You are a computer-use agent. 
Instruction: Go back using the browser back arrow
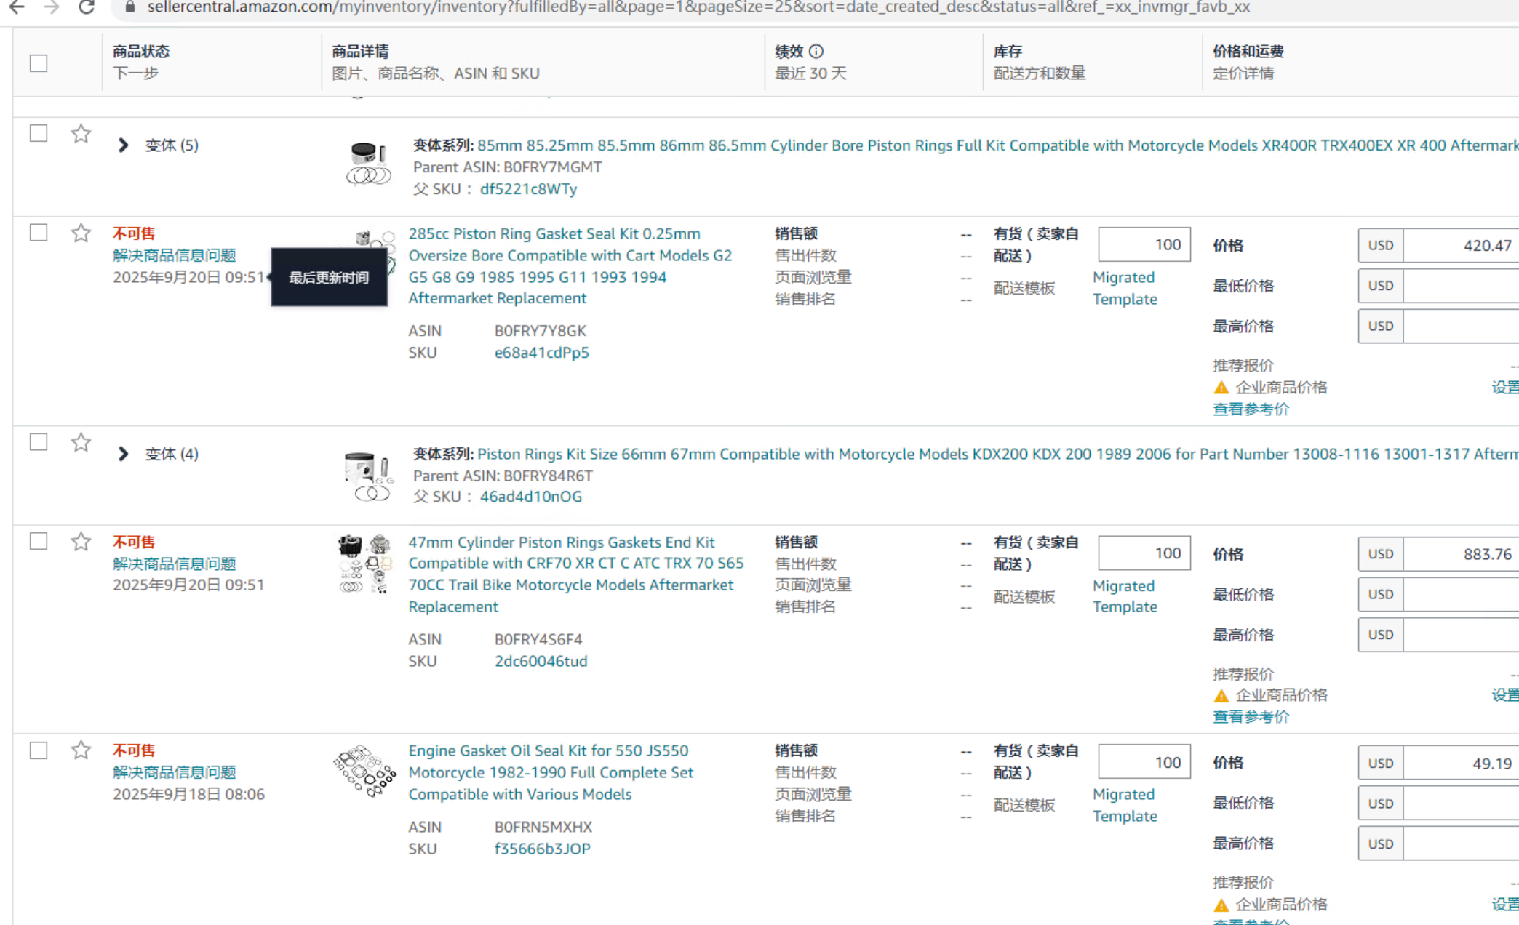[x=16, y=8]
